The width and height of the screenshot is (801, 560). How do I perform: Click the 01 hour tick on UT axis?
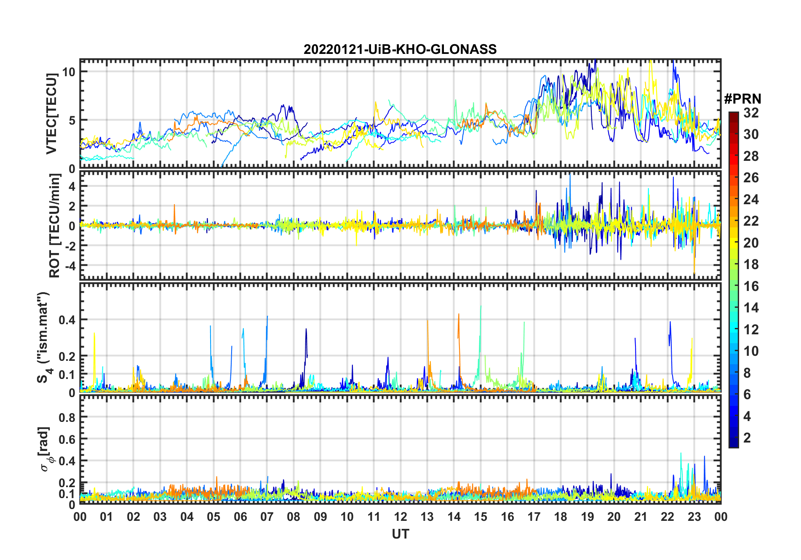point(107,517)
